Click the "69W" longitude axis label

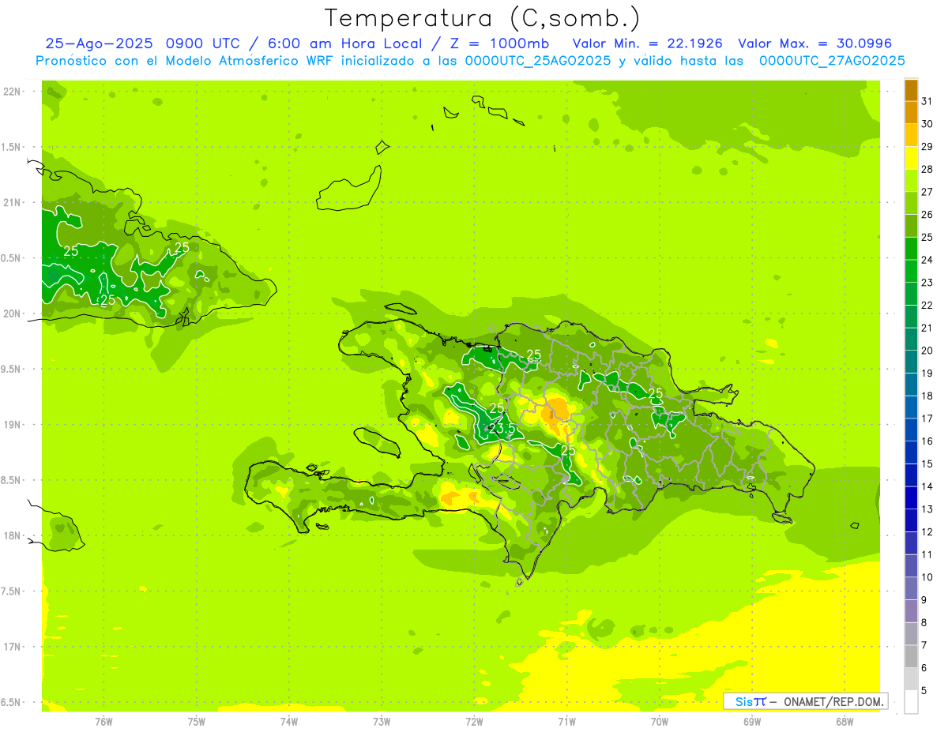click(752, 721)
